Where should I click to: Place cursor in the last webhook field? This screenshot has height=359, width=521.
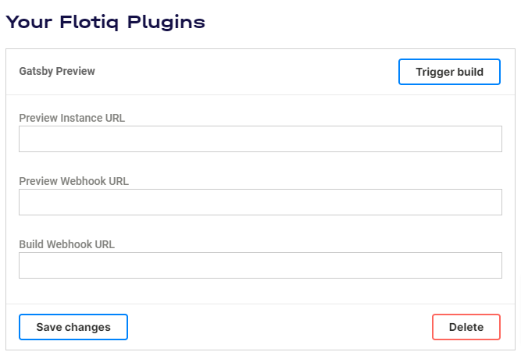[x=260, y=265]
